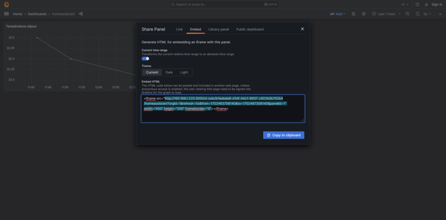Switch to the Library panel tab
The image size is (446, 220).
tap(219, 29)
